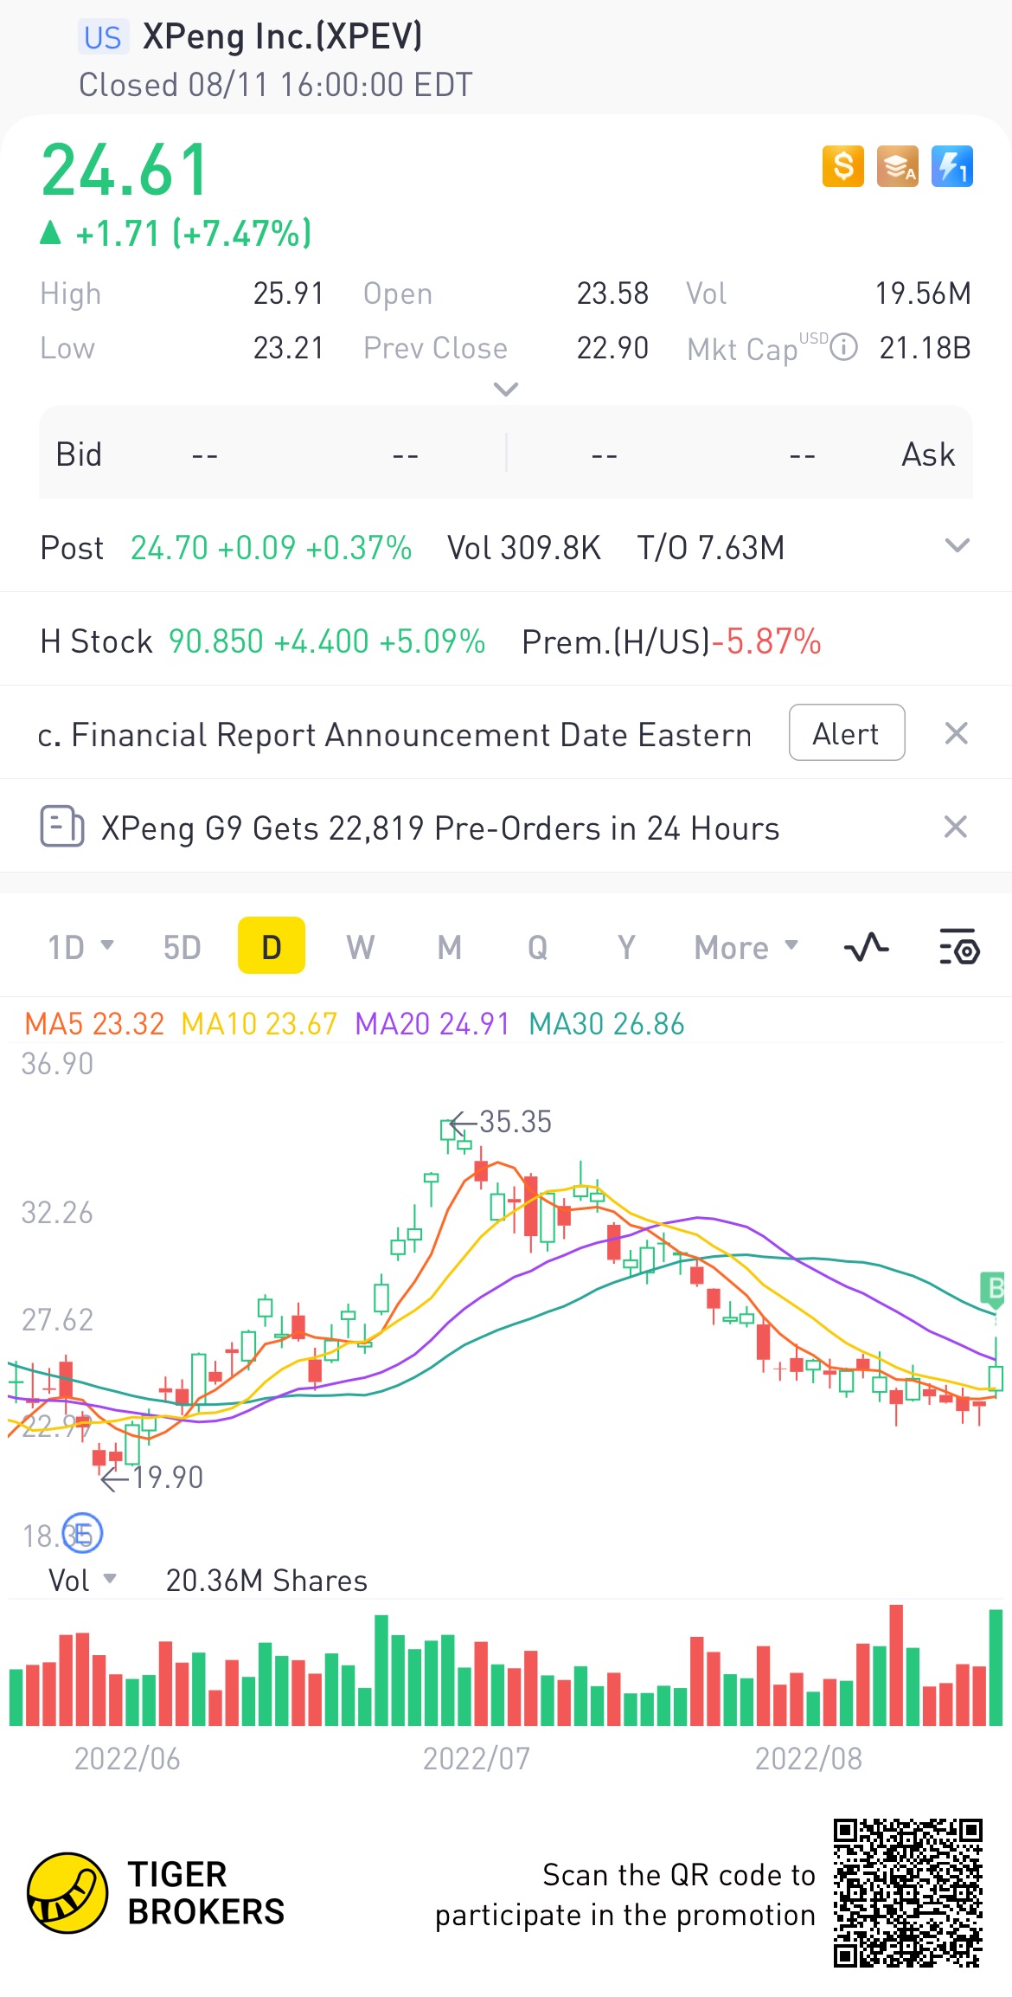Image resolution: width=1012 pixels, height=1997 pixels.
Task: Switch to the W weekly chart tab
Action: pyautogui.click(x=360, y=947)
